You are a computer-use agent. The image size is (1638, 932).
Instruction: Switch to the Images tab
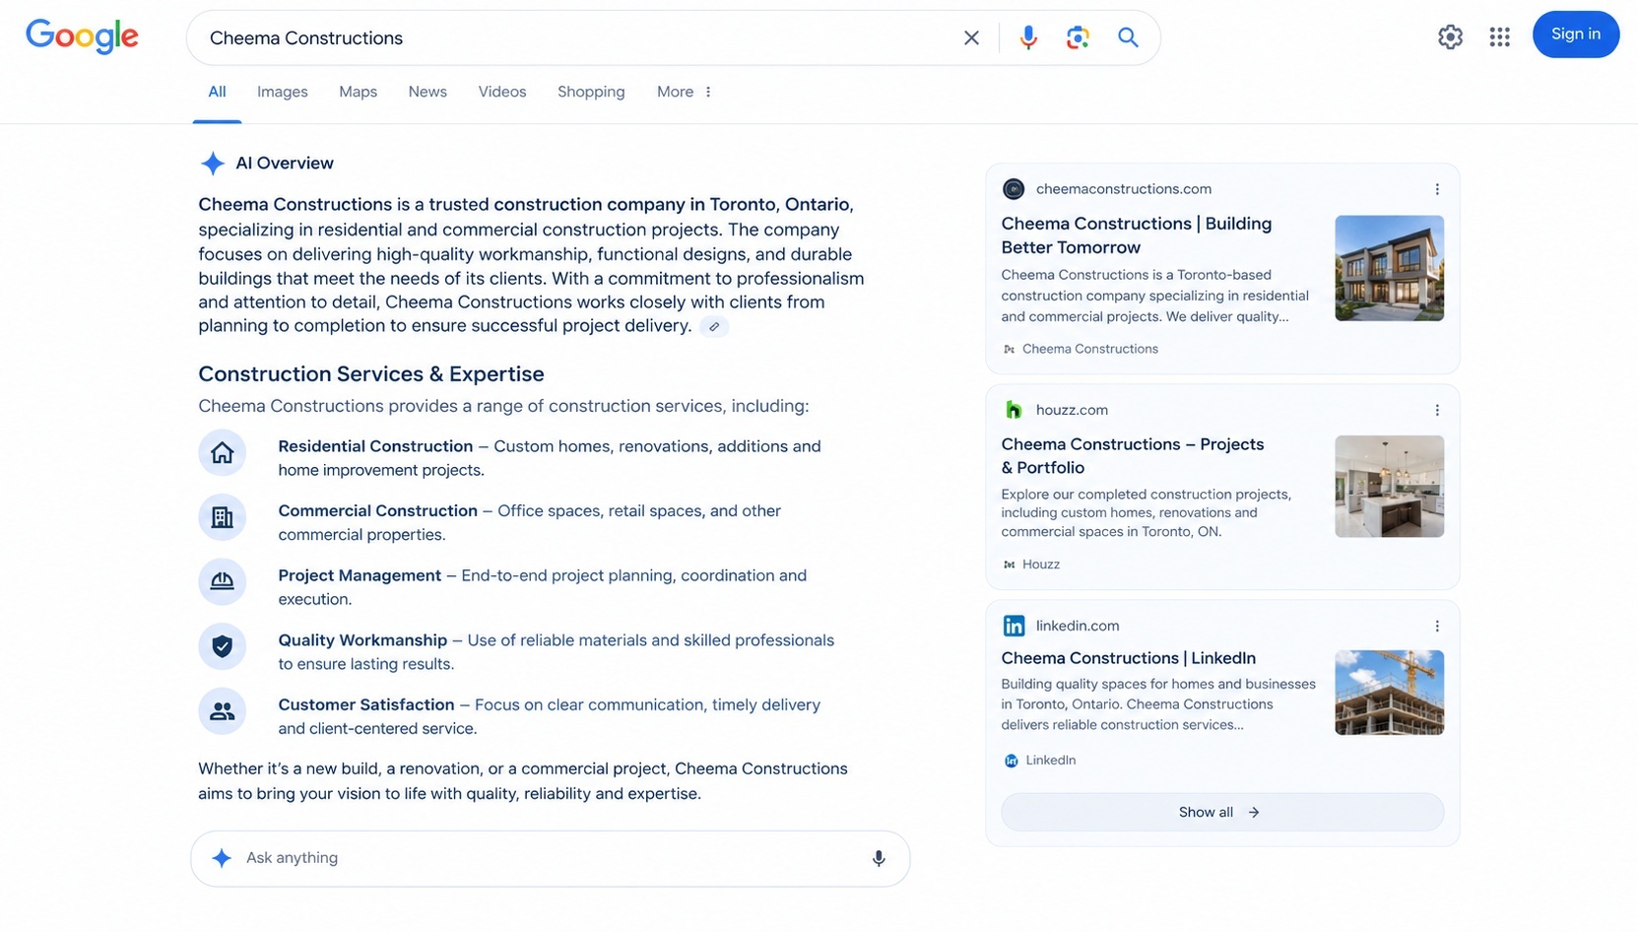tap(283, 92)
